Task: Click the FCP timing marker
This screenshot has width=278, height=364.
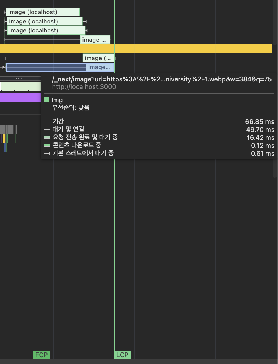Action: click(x=41, y=355)
